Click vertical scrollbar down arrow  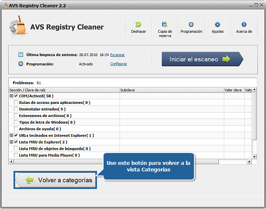click(x=254, y=157)
